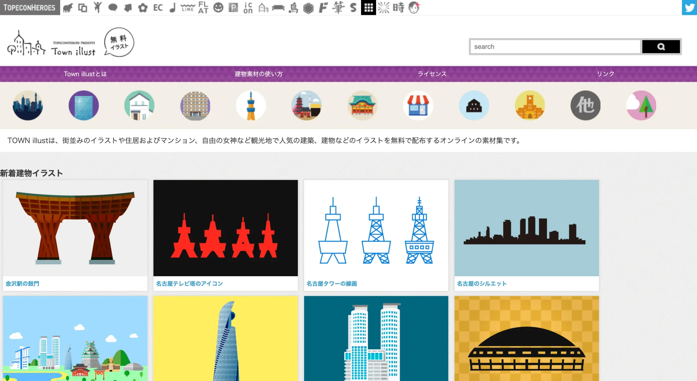This screenshot has width=697, height=381.
Task: Open the speech bubble icon
Action: (112, 8)
